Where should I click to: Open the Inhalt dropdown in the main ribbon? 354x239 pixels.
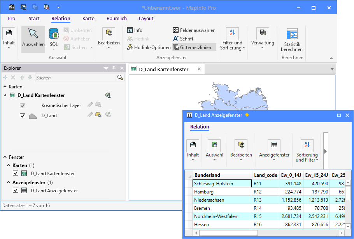(x=9, y=39)
